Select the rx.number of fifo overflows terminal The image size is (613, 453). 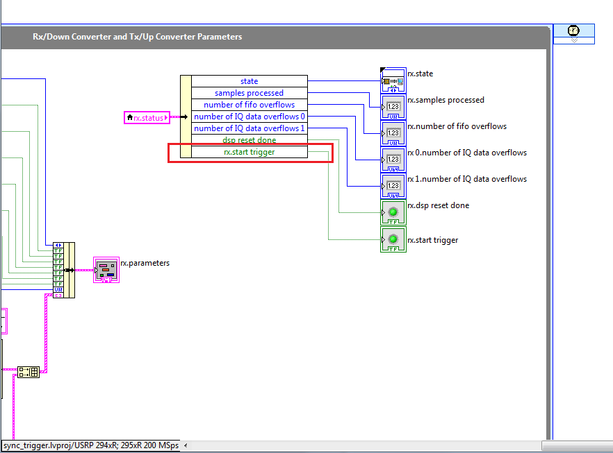click(x=393, y=132)
